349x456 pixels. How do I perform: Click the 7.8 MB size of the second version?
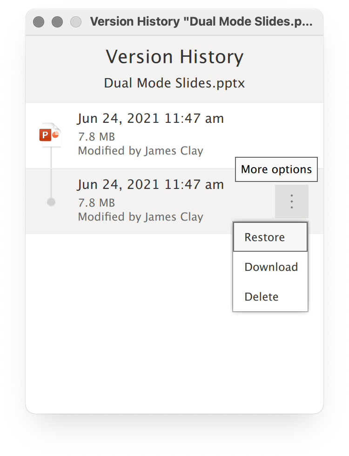[97, 203]
